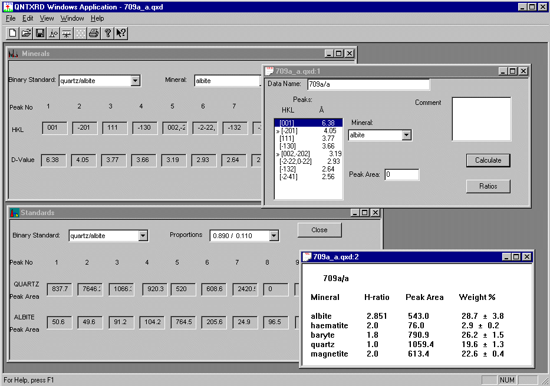Image resolution: width=550 pixels, height=386 pixels.
Task: Click the NUM indicator in status bar
Action: [507, 380]
